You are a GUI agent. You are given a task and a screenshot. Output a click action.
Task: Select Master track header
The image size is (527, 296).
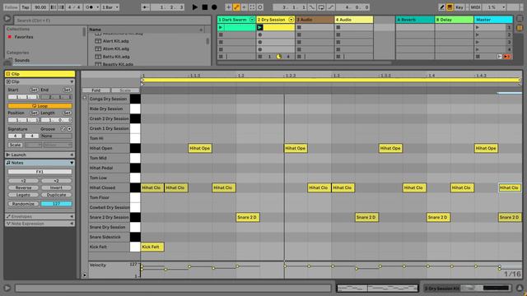tap(493, 20)
